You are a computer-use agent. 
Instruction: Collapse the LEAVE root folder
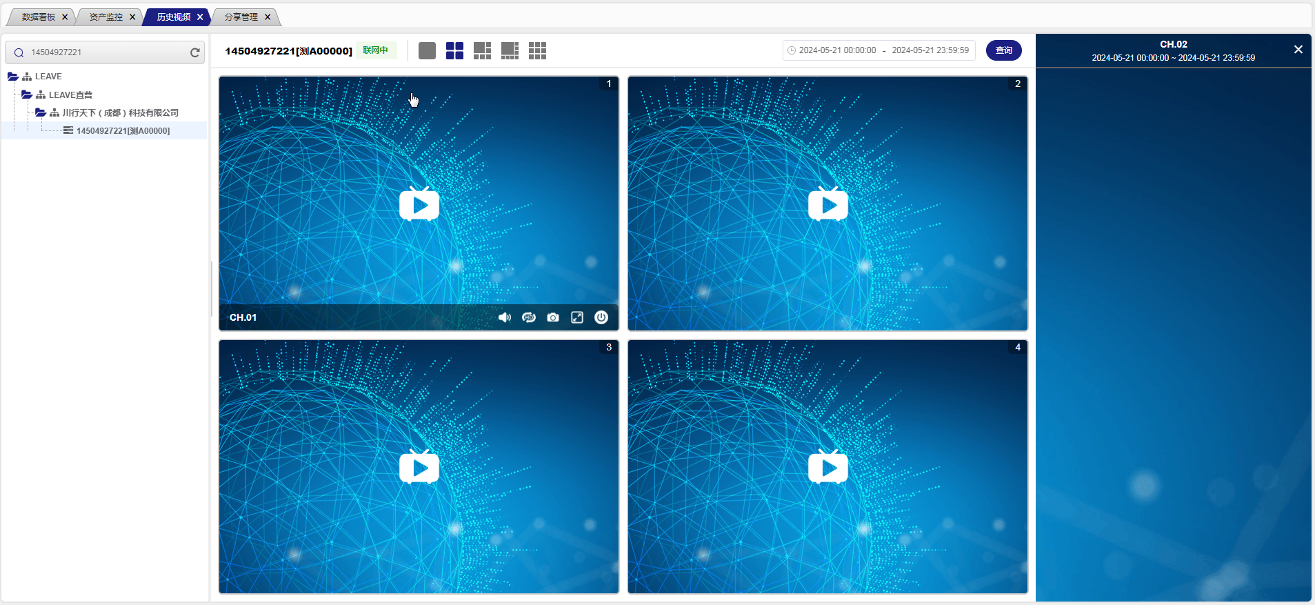pyautogui.click(x=13, y=77)
